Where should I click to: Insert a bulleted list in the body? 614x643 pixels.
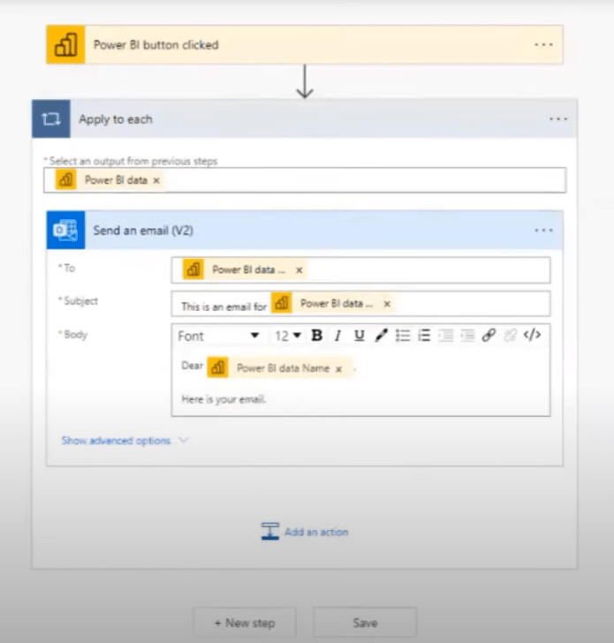tap(403, 336)
